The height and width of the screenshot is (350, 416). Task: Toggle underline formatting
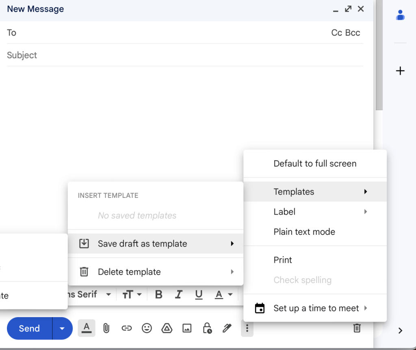(x=199, y=295)
